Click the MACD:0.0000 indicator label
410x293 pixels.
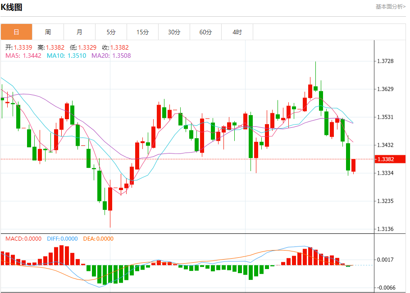click(23, 239)
